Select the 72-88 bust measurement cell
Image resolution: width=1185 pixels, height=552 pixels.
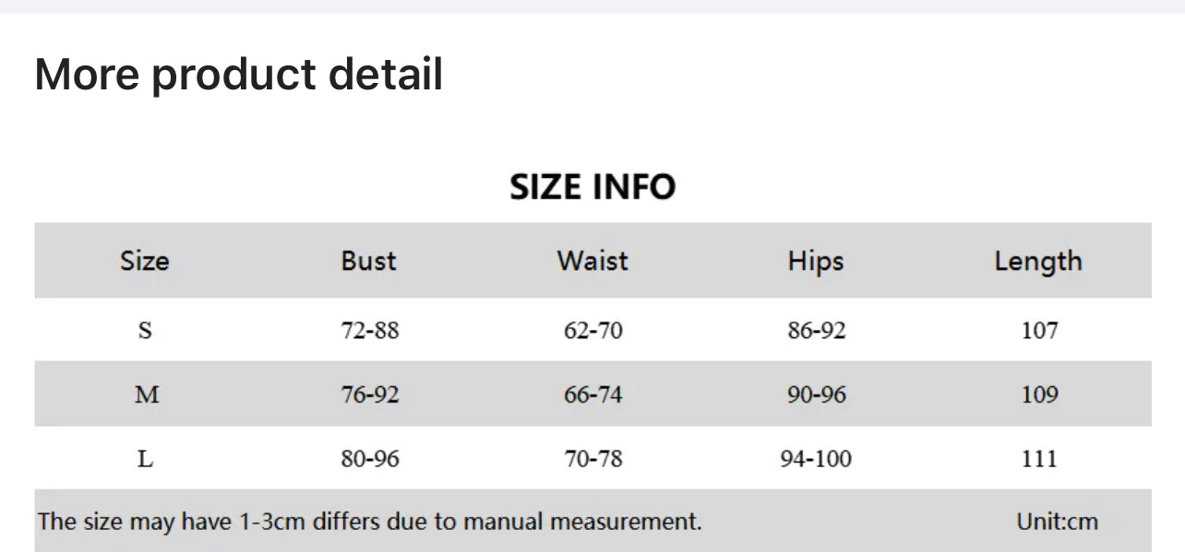pyautogui.click(x=370, y=330)
